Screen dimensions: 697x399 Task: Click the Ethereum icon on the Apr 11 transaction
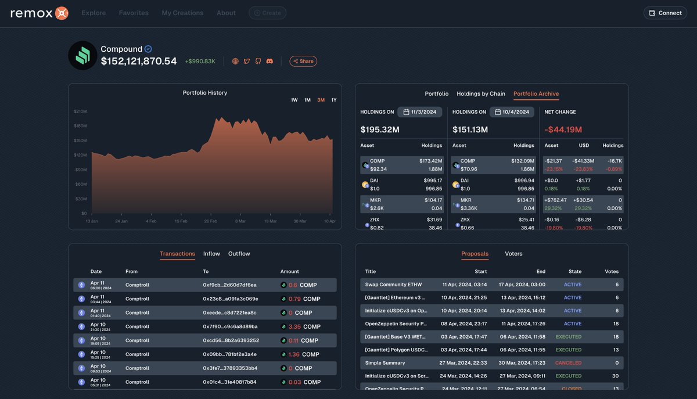81,284
